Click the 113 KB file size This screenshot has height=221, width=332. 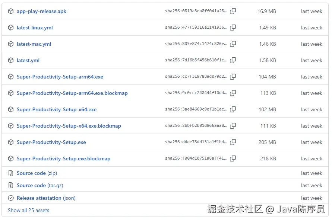pos(268,93)
